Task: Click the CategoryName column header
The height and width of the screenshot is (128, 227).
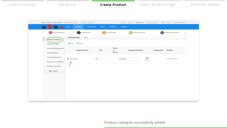Action: (82, 50)
